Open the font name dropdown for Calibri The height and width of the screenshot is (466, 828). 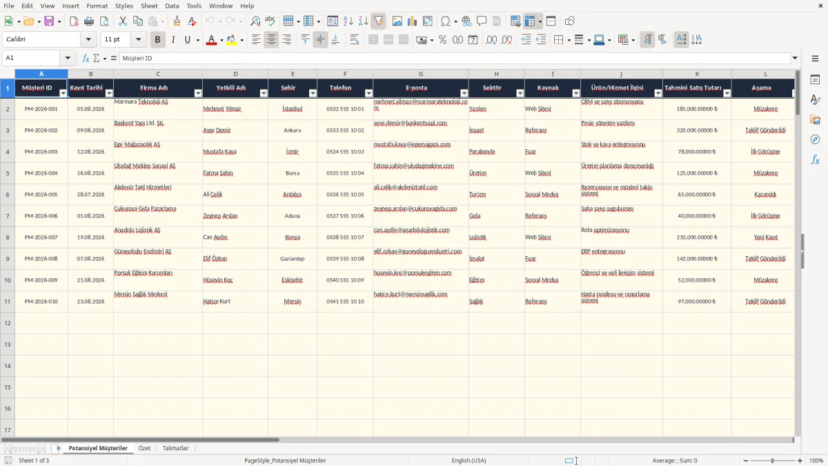(x=88, y=40)
